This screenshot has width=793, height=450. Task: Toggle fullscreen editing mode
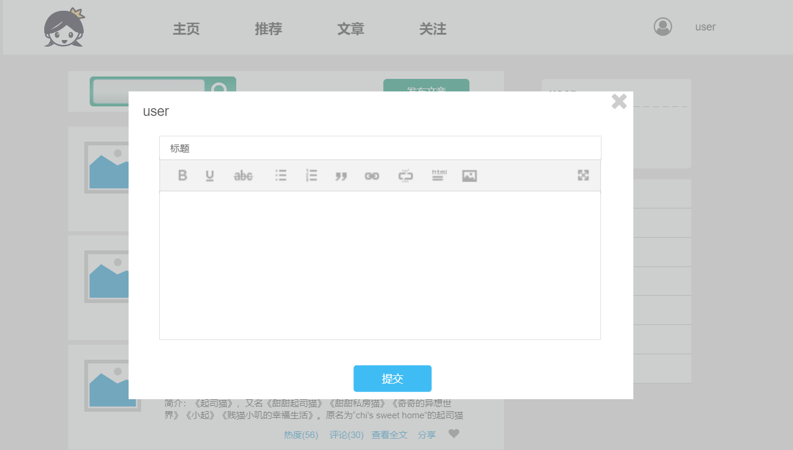pyautogui.click(x=583, y=175)
